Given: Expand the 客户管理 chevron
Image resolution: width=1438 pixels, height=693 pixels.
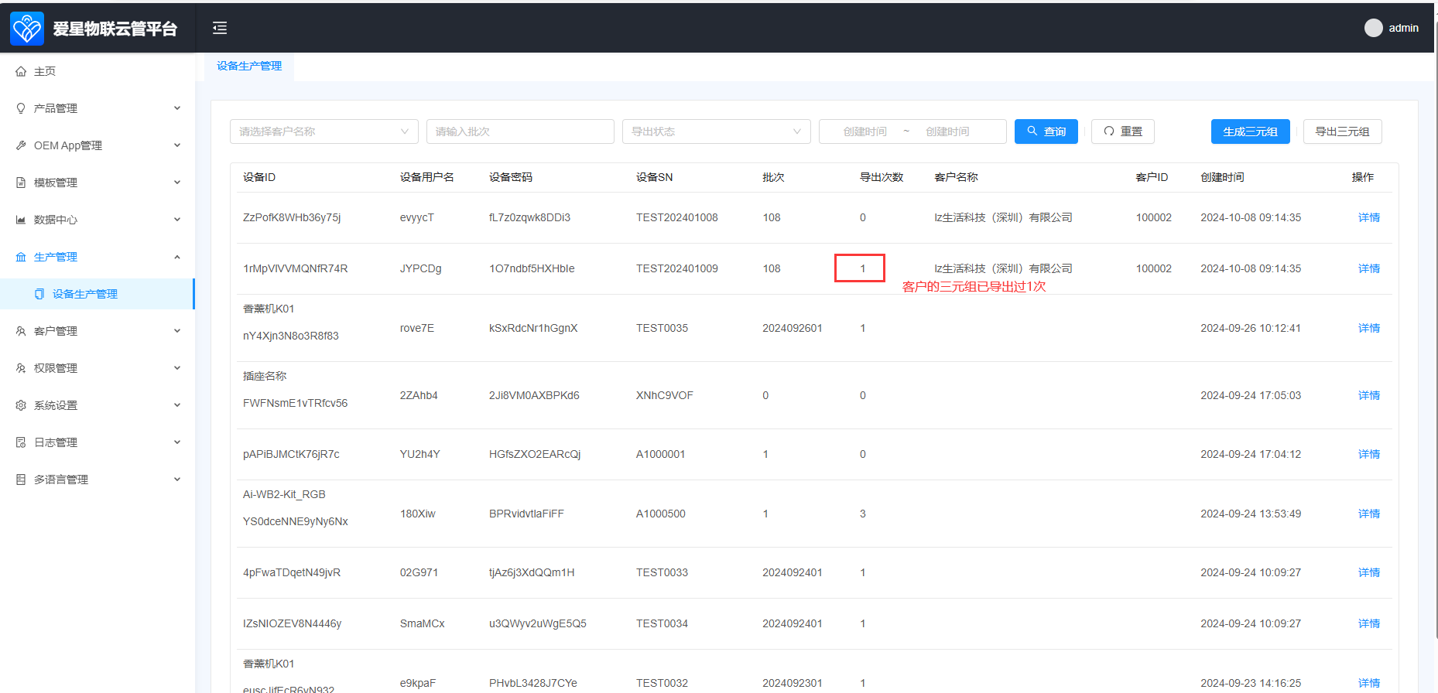Looking at the screenshot, I should pyautogui.click(x=177, y=331).
